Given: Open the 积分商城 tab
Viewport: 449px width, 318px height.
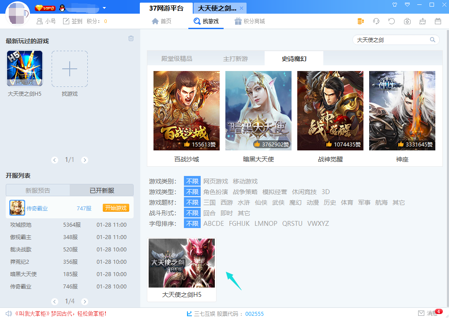Looking at the screenshot, I should pos(250,21).
